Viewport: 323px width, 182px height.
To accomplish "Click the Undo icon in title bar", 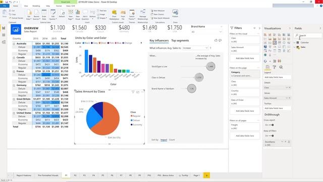I will click(x=10, y=2).
